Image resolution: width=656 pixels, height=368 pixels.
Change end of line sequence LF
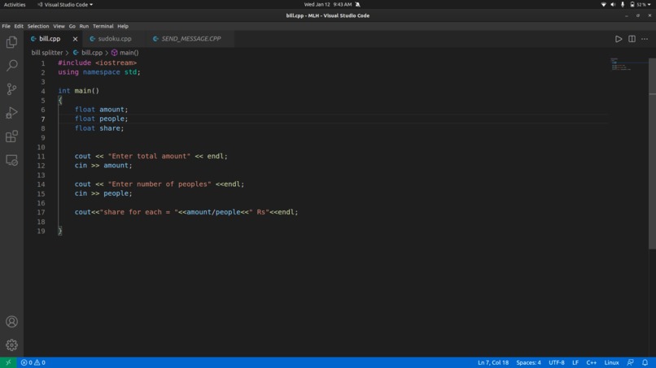pyautogui.click(x=575, y=362)
